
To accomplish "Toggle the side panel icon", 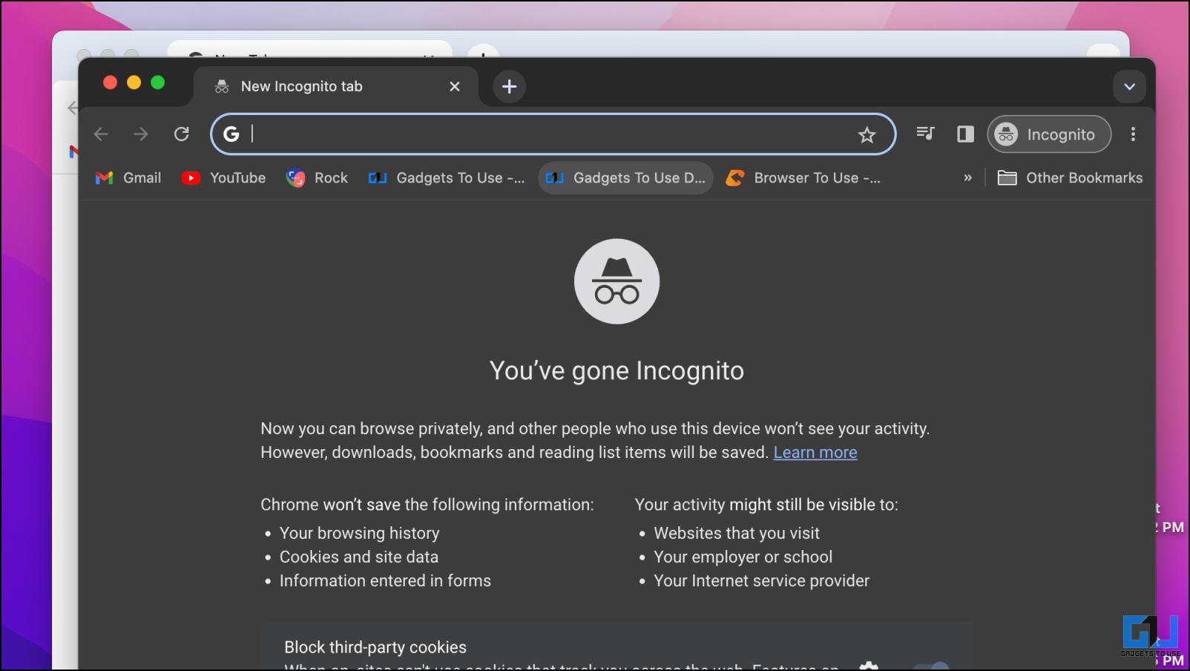I will (x=964, y=134).
